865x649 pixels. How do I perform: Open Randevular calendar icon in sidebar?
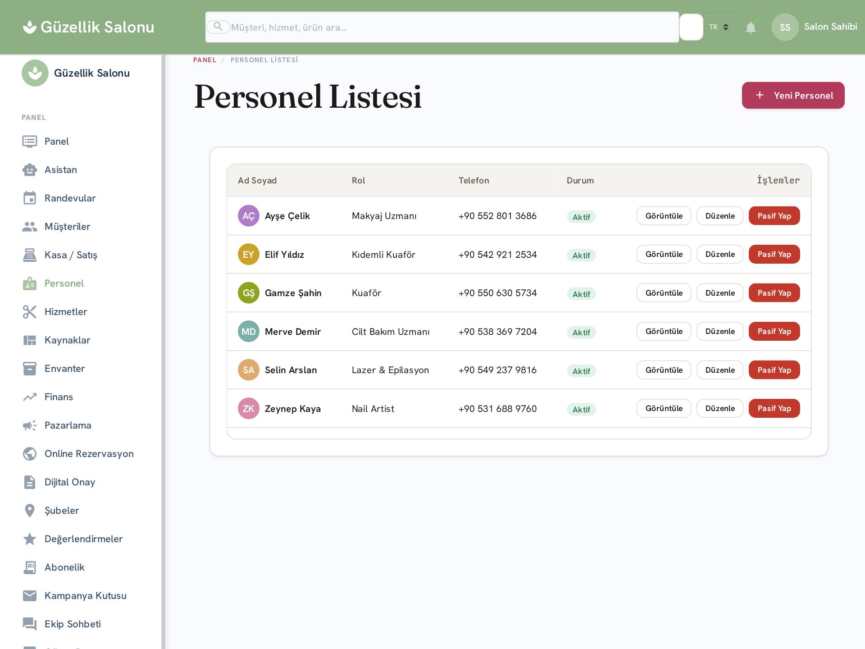click(x=30, y=198)
